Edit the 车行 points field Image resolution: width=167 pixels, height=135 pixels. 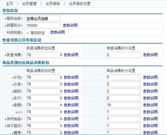123,98
